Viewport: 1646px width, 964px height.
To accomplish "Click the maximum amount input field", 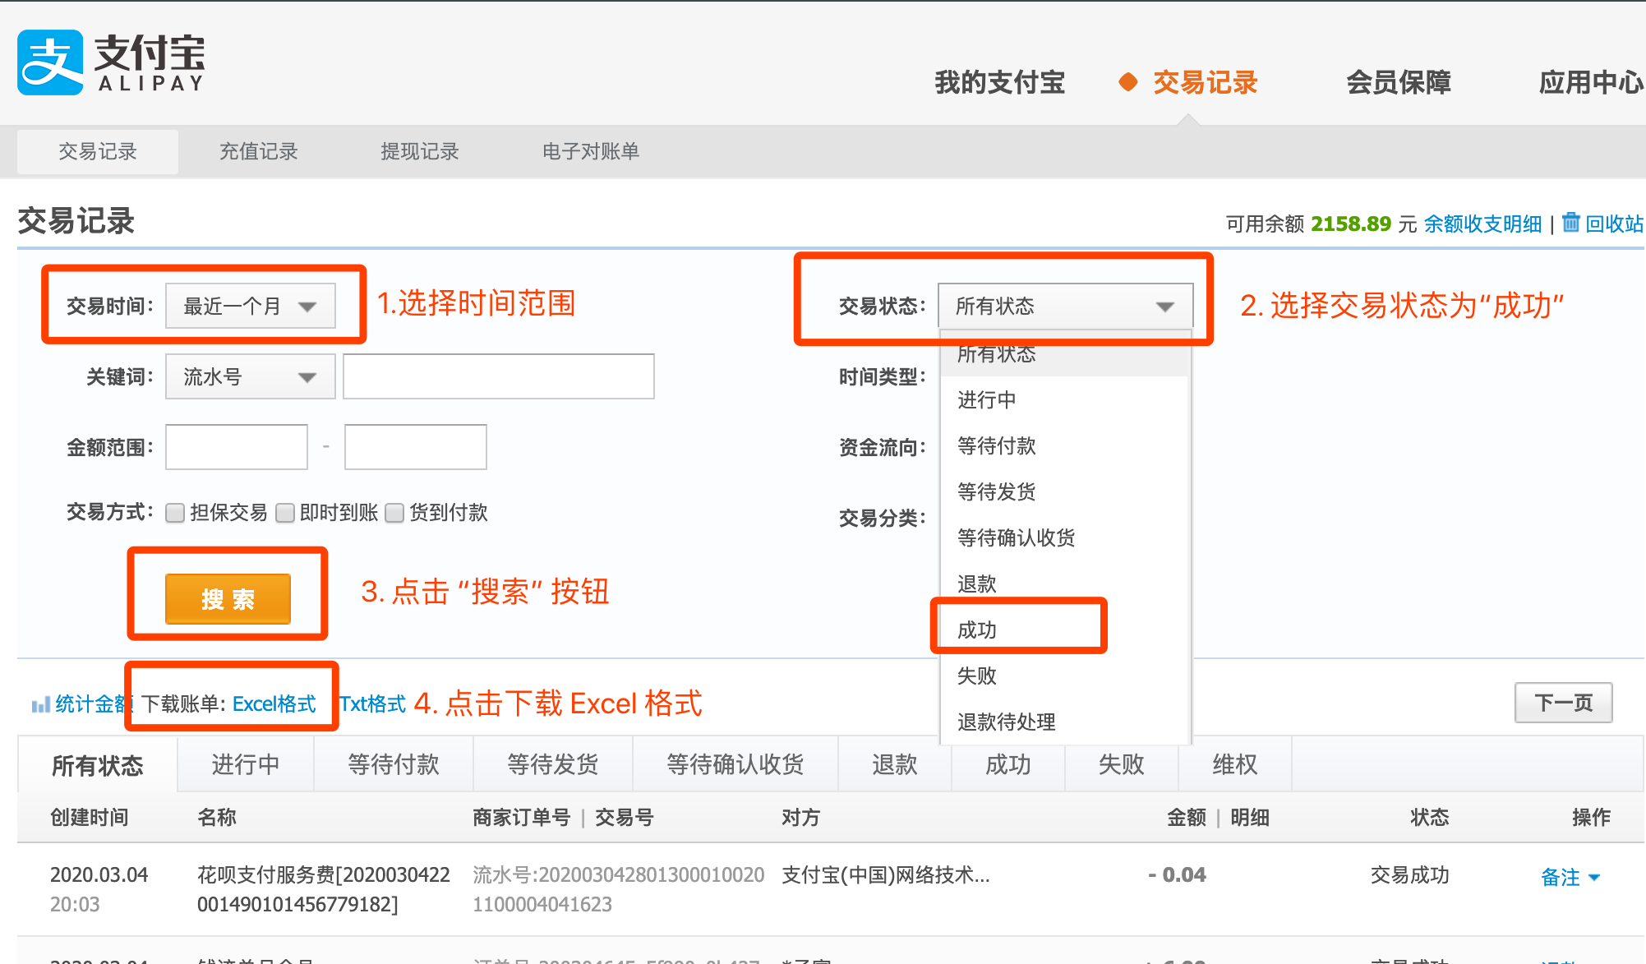I will 416,447.
